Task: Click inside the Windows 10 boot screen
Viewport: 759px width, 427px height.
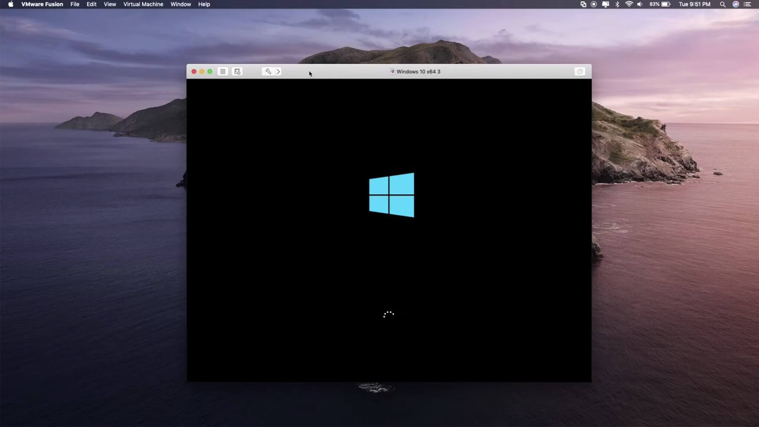Action: [389, 230]
